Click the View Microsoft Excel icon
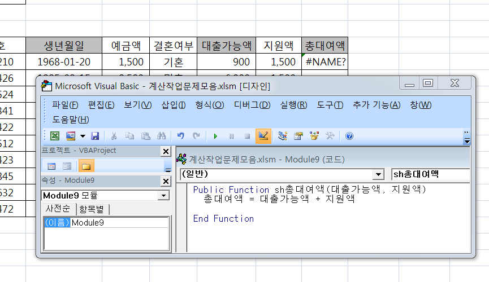This screenshot has height=282, width=489. (x=55, y=136)
